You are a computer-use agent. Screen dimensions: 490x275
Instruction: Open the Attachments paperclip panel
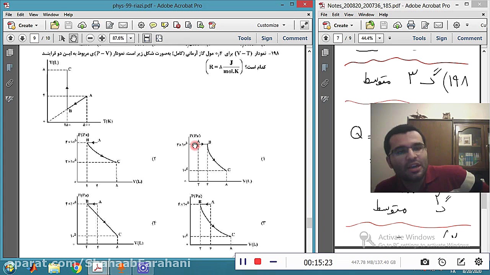10,83
